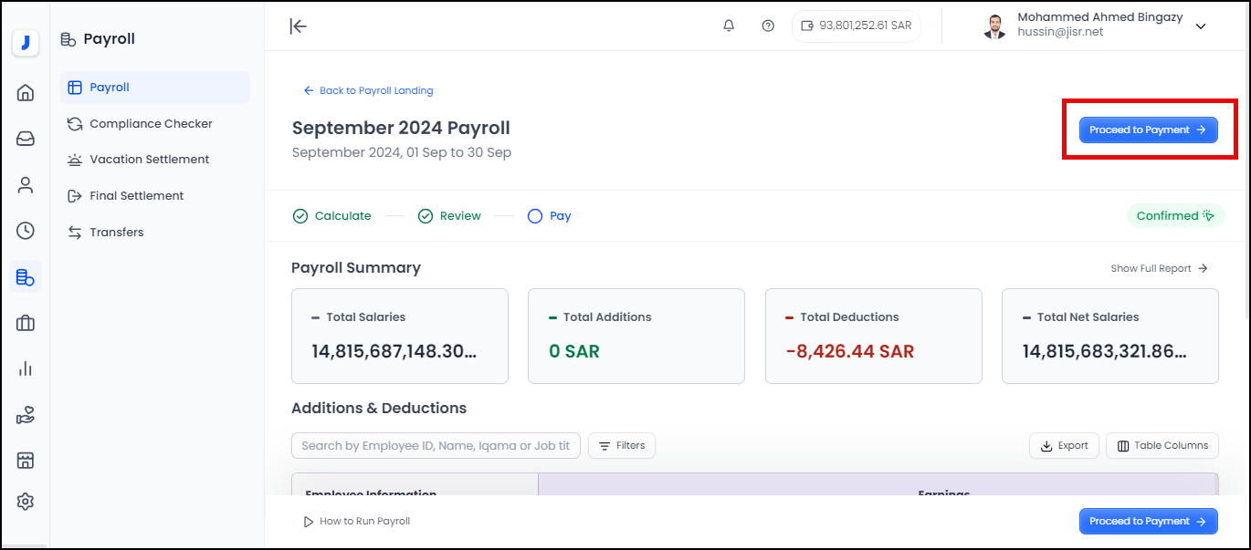Viewport: 1251px width, 550px height.
Task: Open the Filters dropdown
Action: (621, 445)
